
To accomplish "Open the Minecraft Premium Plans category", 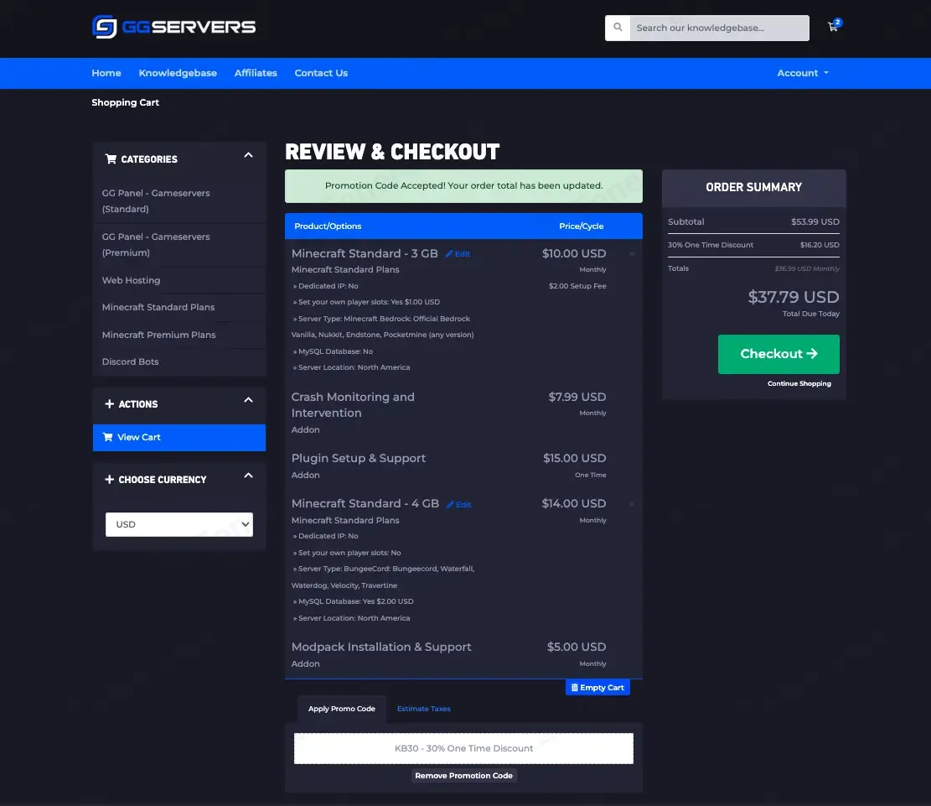I will tap(179, 335).
